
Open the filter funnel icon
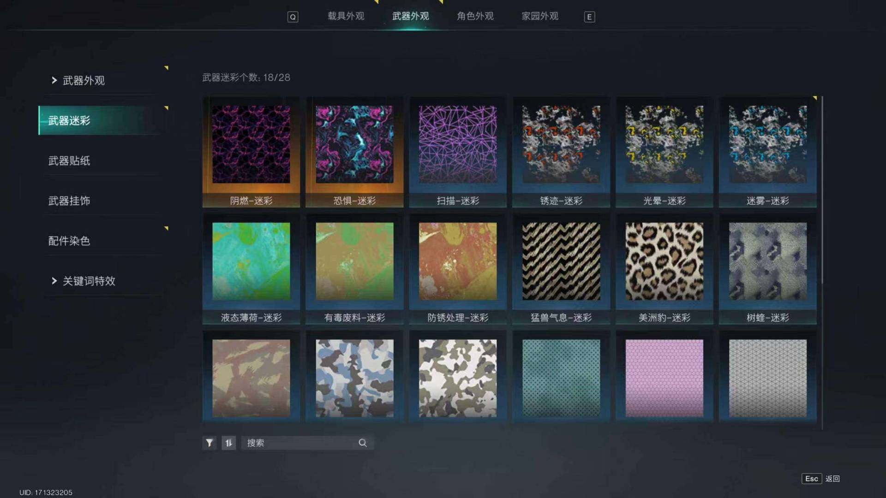click(209, 443)
